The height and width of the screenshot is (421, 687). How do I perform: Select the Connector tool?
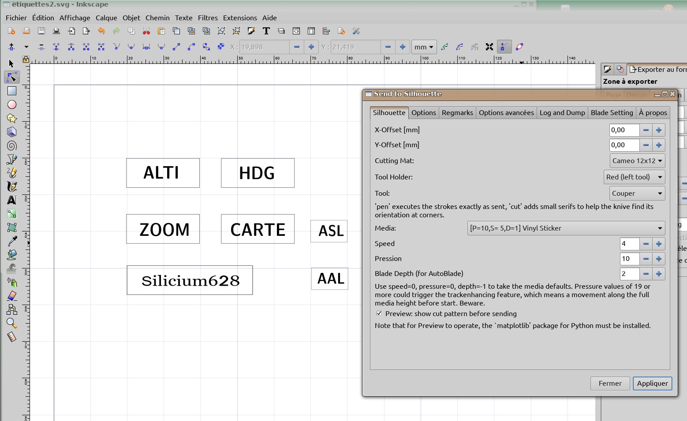coord(11,309)
